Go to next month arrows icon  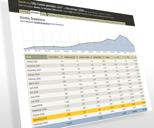pyautogui.click(x=96, y=13)
